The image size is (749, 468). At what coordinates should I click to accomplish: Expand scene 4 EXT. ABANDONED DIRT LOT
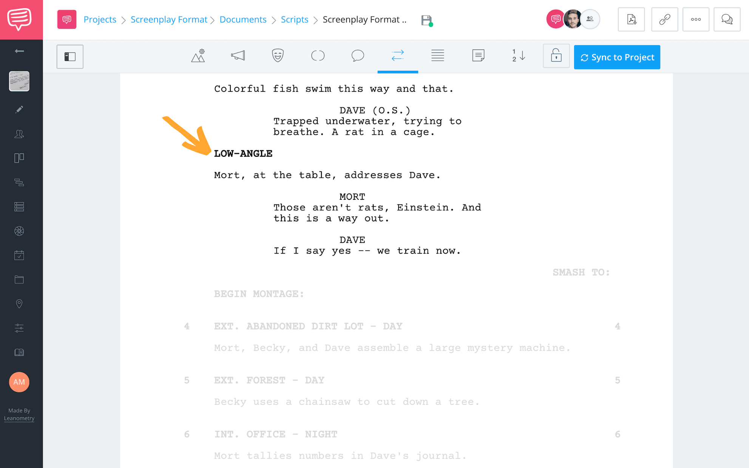(309, 326)
